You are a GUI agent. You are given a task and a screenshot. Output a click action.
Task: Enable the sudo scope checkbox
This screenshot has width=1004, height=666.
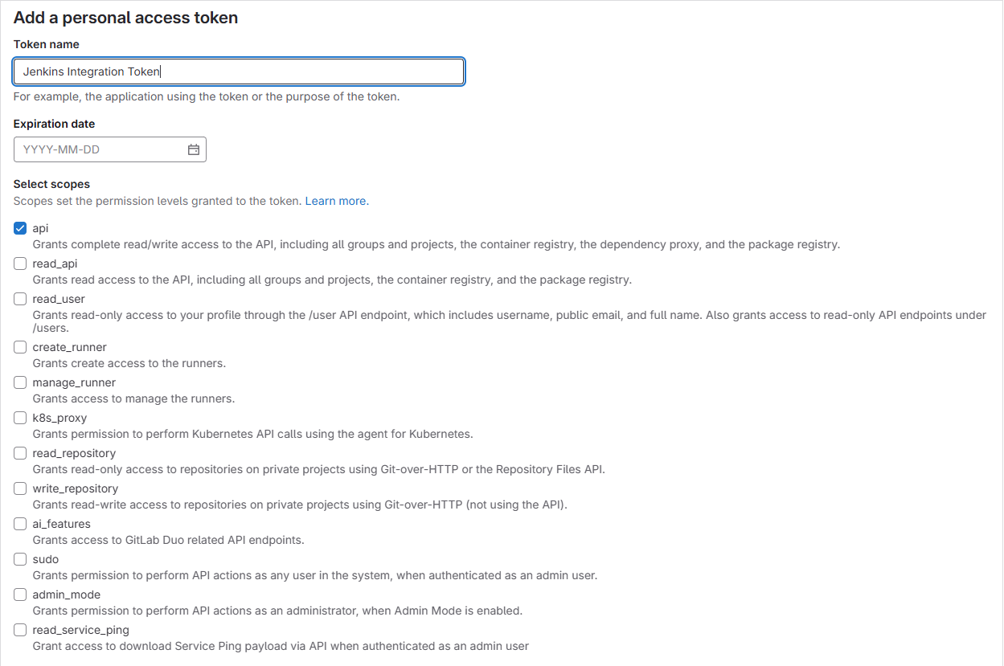(20, 559)
